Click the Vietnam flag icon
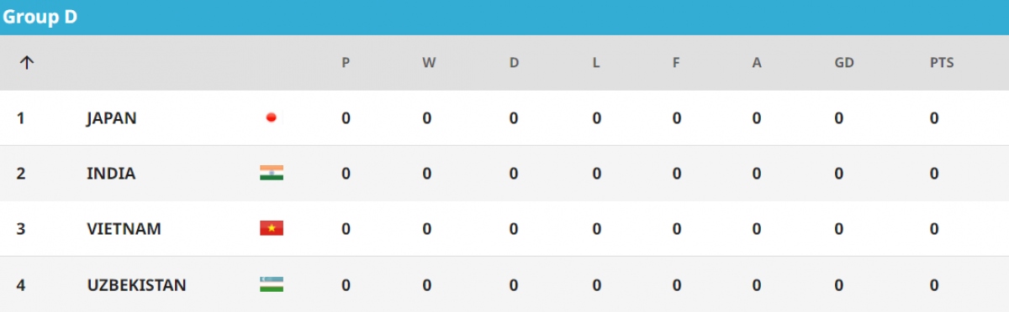 pyautogui.click(x=272, y=228)
